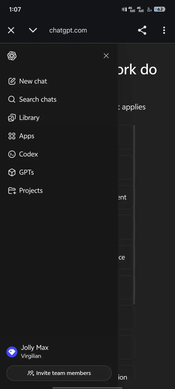This screenshot has width=175, height=389.
Task: Open the Library images icon
Action: (12, 118)
